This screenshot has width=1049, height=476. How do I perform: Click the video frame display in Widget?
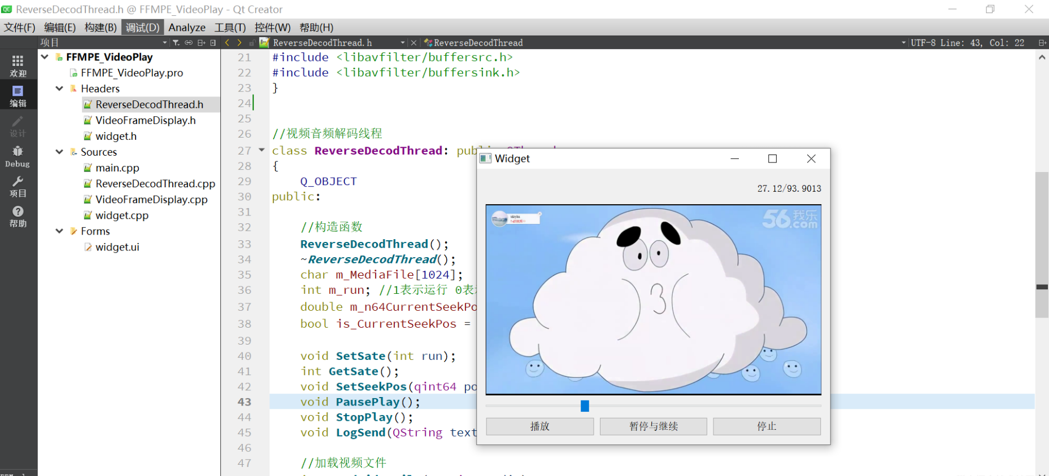(654, 299)
